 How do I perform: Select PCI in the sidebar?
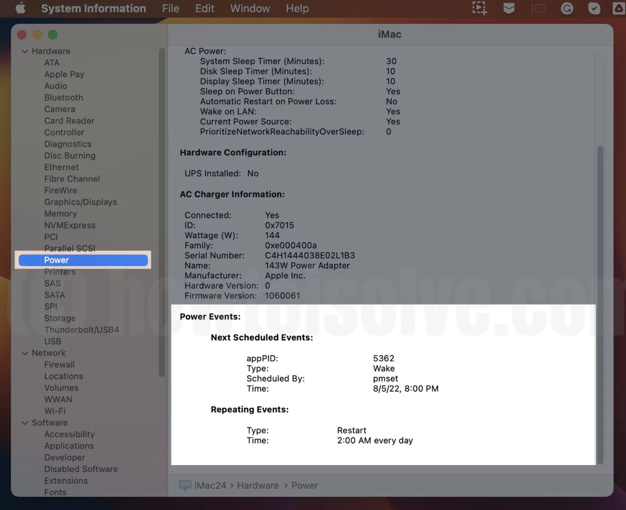tap(51, 237)
